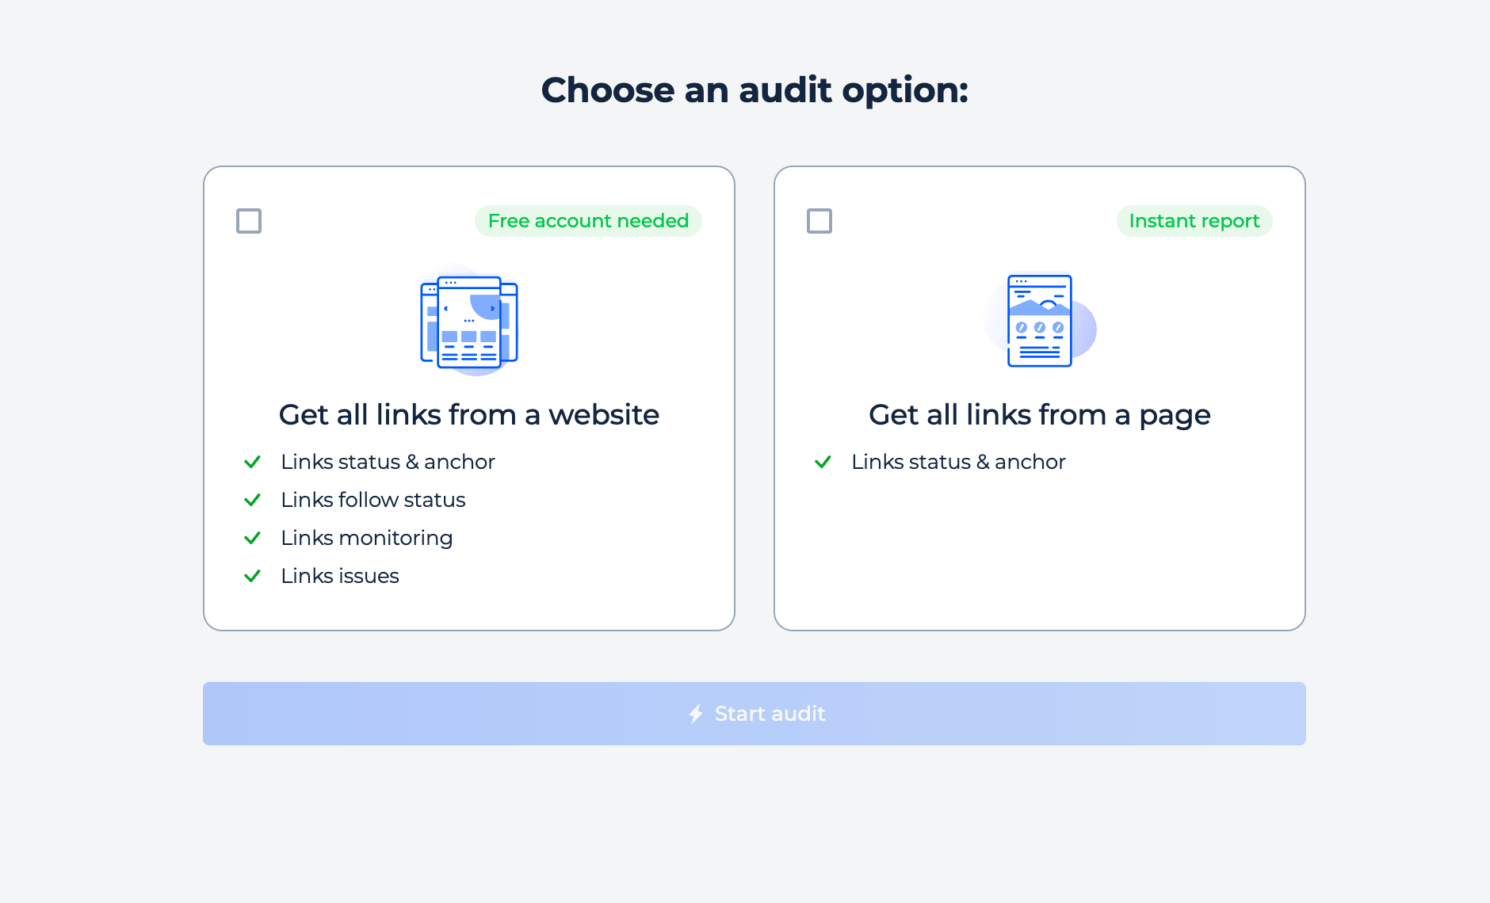The width and height of the screenshot is (1490, 903).
Task: Click the 'Links issues' feature text
Action: (340, 576)
